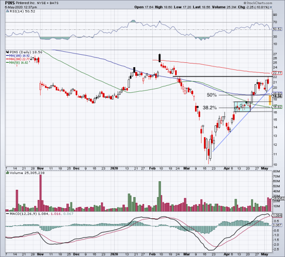Select the green MA(50) legend line
The height and width of the screenshot is (257, 285).
7,63
